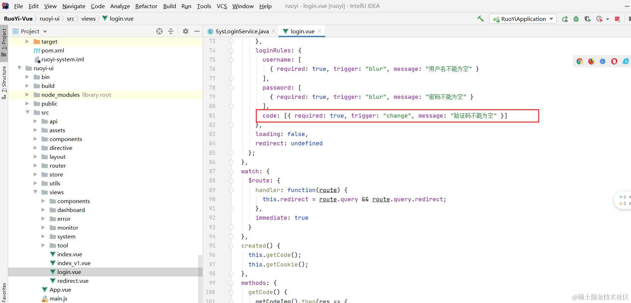The image size is (631, 303).
Task: Open preview in Chrome browser
Action: tap(580, 61)
